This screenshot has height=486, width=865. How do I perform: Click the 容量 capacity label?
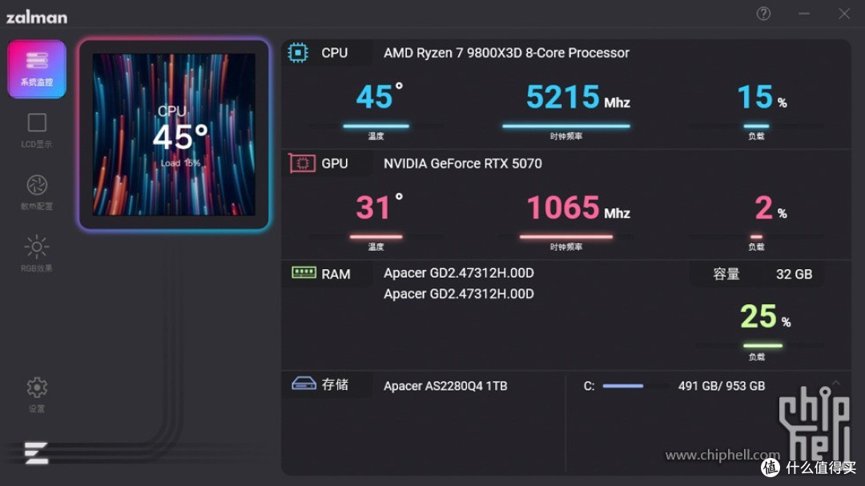726,274
